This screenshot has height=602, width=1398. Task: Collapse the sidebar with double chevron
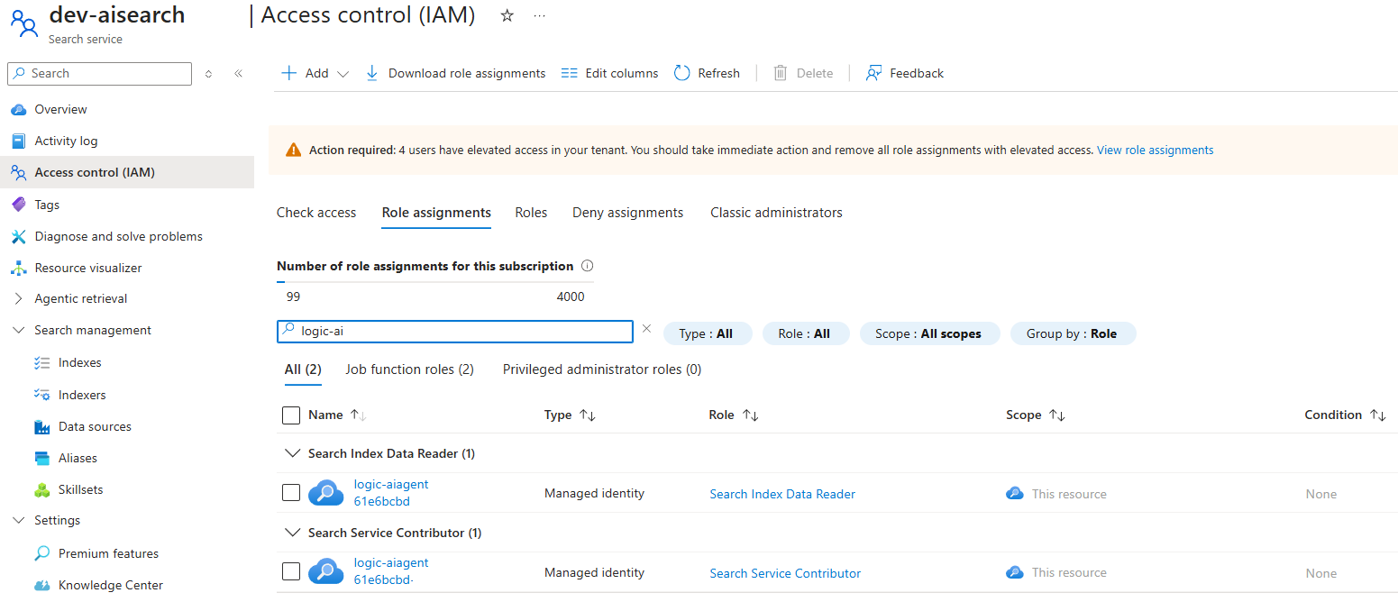click(238, 74)
